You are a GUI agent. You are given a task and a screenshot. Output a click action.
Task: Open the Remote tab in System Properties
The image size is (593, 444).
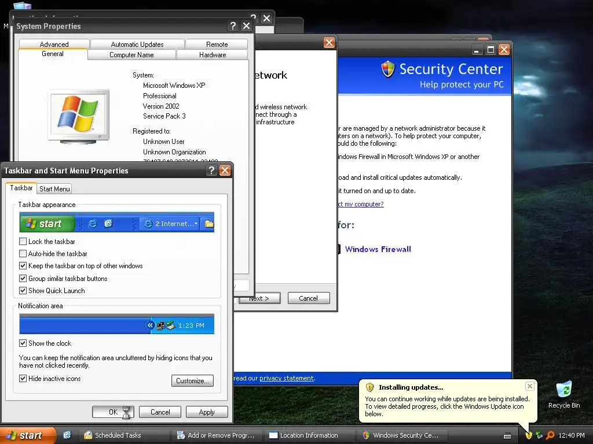(217, 44)
